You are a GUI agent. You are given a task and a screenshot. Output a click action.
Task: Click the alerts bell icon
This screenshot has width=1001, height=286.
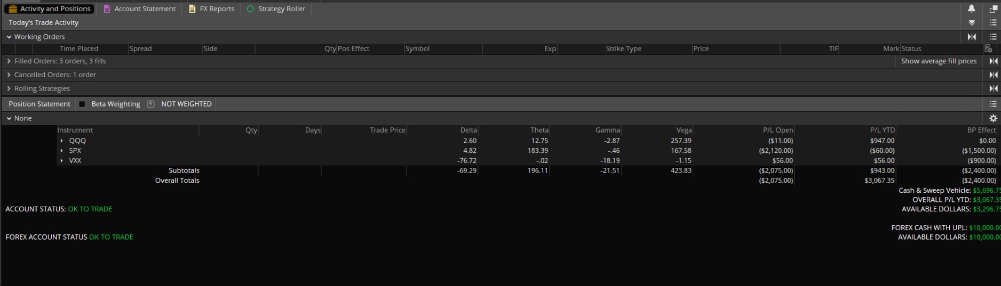click(x=971, y=9)
